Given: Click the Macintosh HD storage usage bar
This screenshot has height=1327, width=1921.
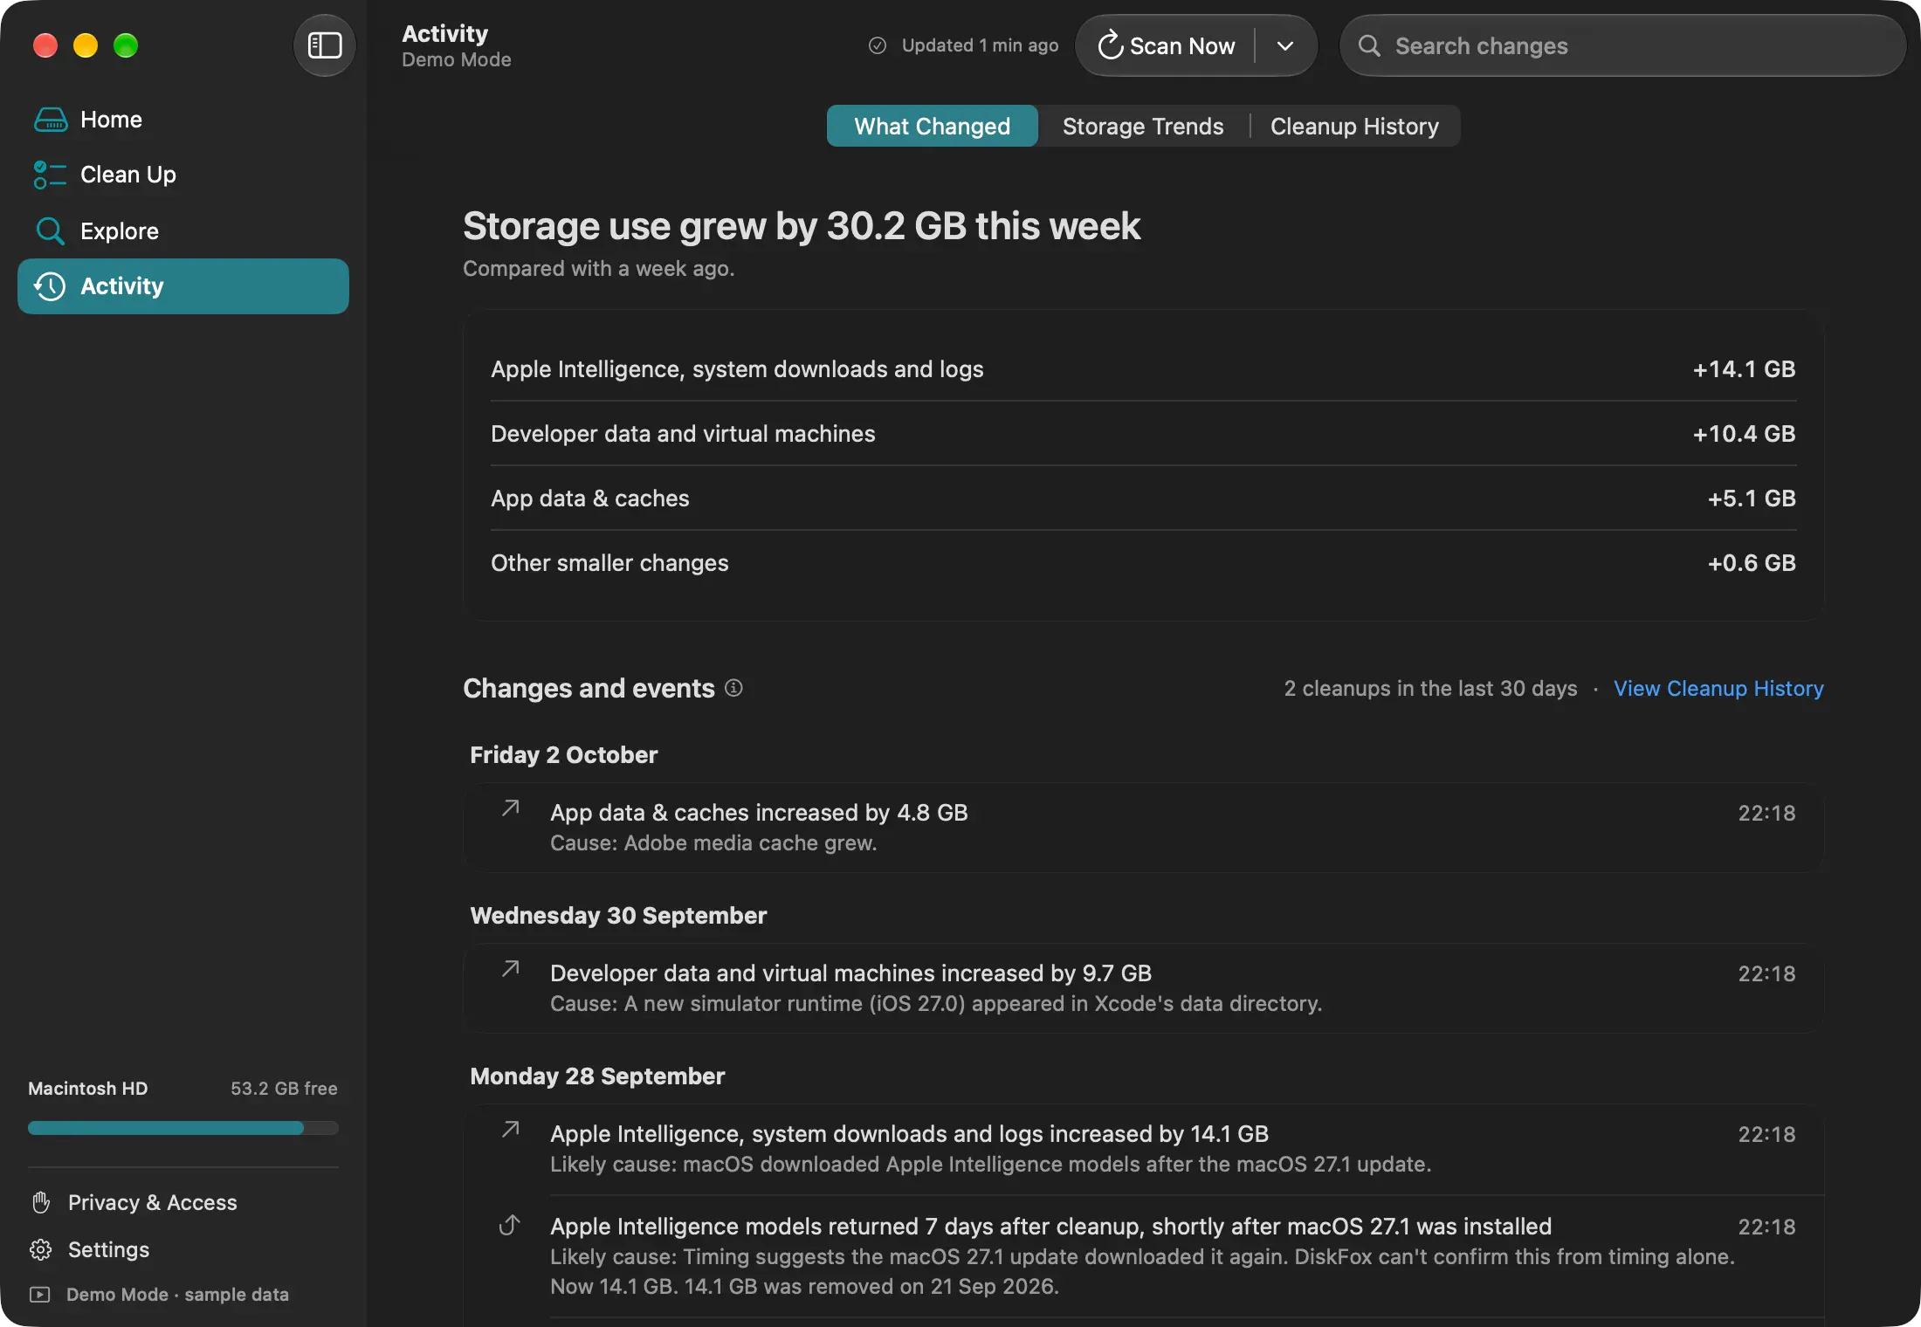Looking at the screenshot, I should pos(183,1128).
